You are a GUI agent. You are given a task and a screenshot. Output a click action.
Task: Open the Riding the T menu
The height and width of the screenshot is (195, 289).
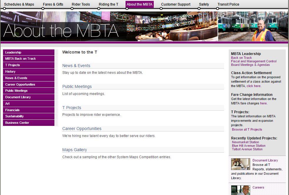108,4
